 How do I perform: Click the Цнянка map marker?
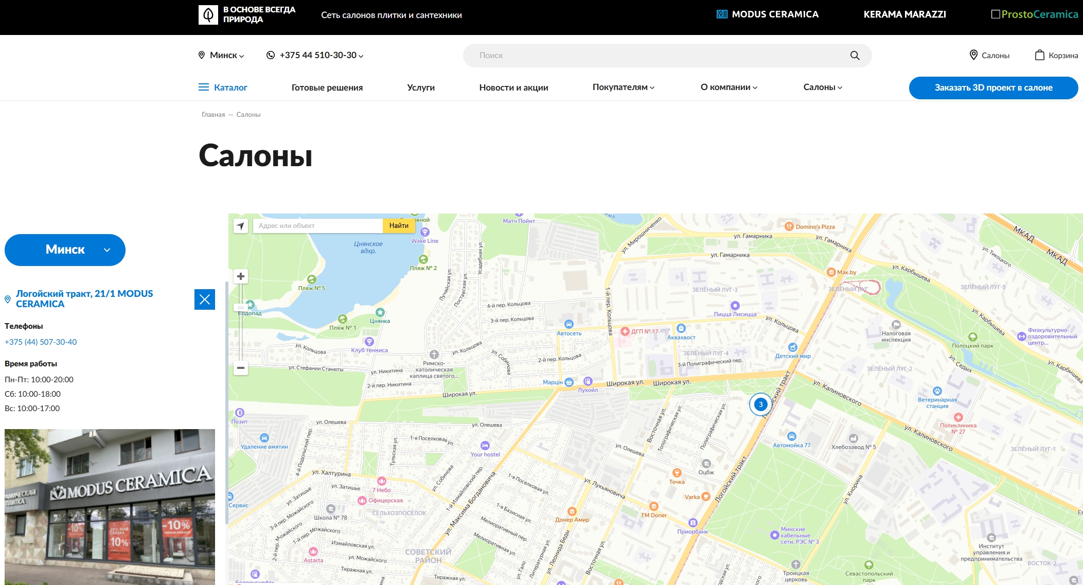coord(380,312)
